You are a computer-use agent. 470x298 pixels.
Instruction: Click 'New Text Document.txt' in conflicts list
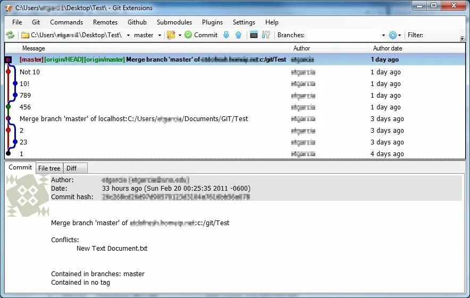coord(112,248)
